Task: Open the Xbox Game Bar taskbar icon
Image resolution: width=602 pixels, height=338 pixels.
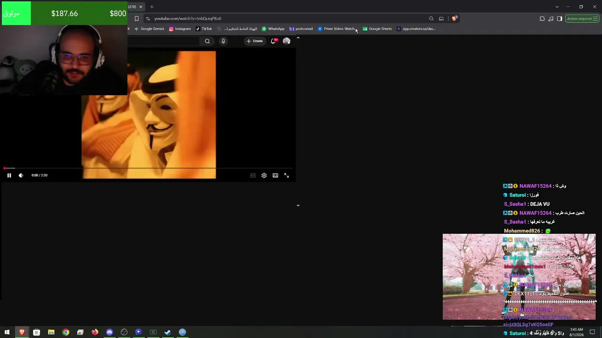Action: [x=153, y=332]
